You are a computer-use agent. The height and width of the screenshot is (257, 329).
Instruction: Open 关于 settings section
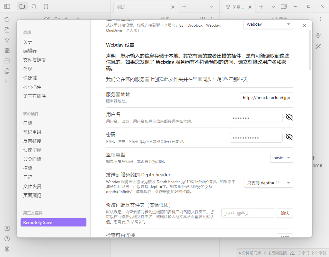pos(28,42)
